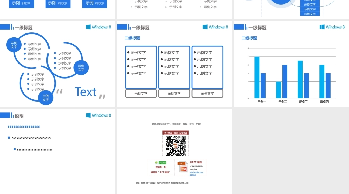This screenshot has height=194, width=349.
Task: Select the bar chart slide thumbnail
Action: pyautogui.click(x=291, y=64)
